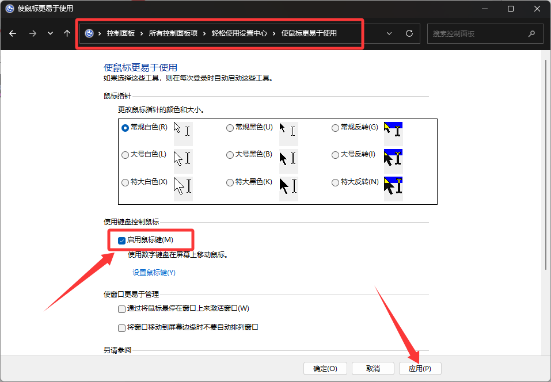Click the search magnifier icon
This screenshot has height=382, width=551.
point(531,33)
